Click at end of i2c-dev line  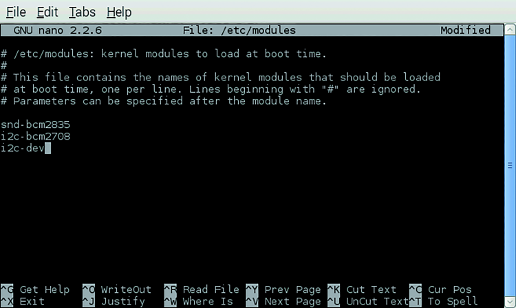coord(47,148)
